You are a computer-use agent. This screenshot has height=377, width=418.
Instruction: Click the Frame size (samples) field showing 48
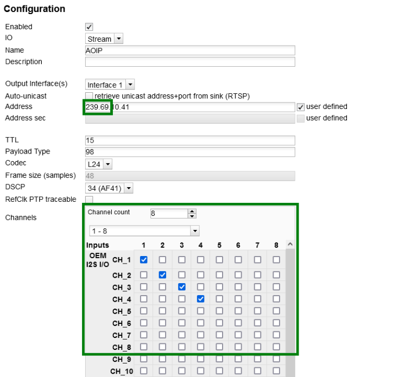point(190,176)
